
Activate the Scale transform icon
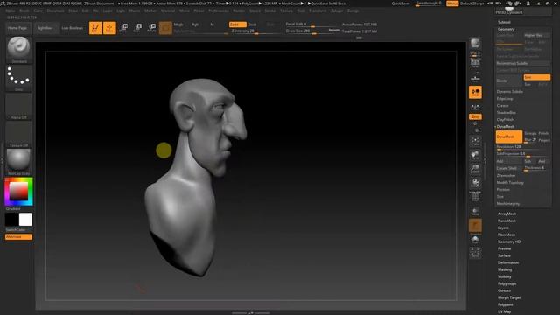[x=137, y=28]
